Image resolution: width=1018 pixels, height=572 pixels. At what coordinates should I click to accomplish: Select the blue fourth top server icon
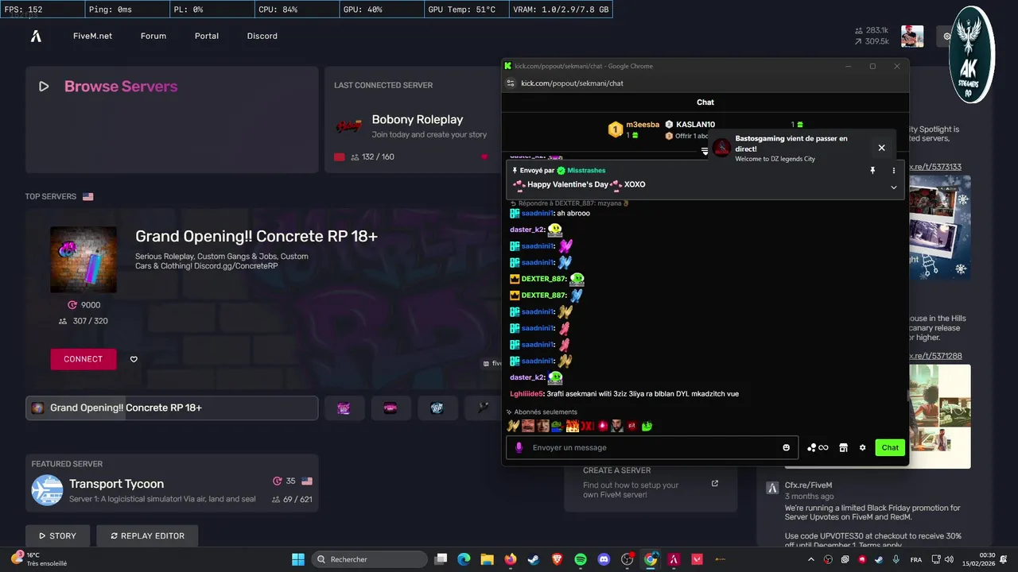click(437, 408)
